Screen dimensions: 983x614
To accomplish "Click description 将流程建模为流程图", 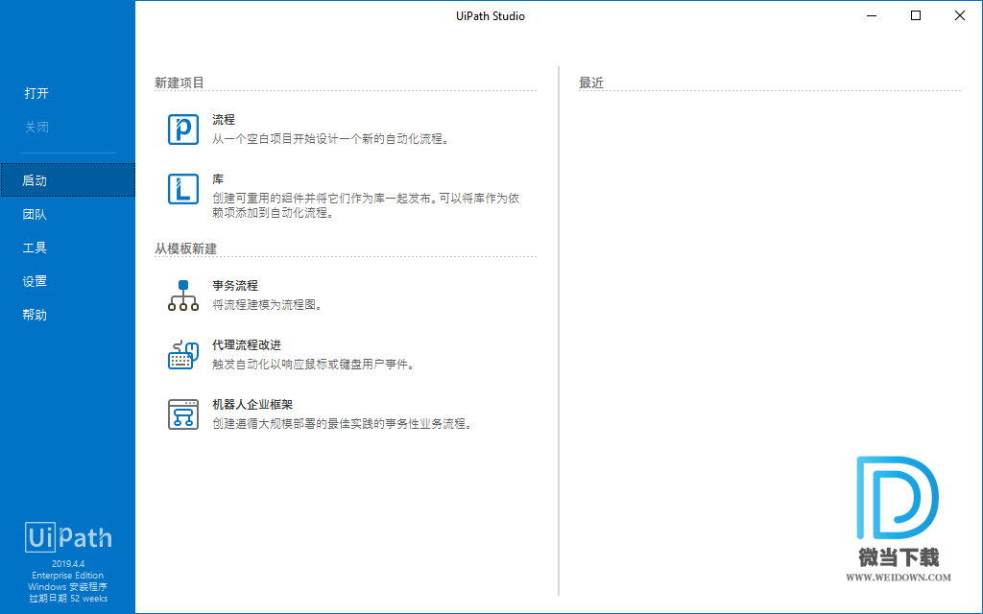I will coord(268,305).
